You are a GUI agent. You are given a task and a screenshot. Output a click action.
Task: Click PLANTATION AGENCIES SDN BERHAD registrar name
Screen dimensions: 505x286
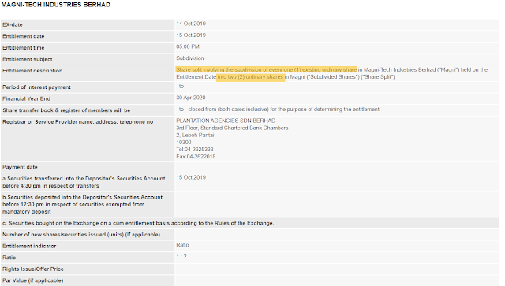226,121
